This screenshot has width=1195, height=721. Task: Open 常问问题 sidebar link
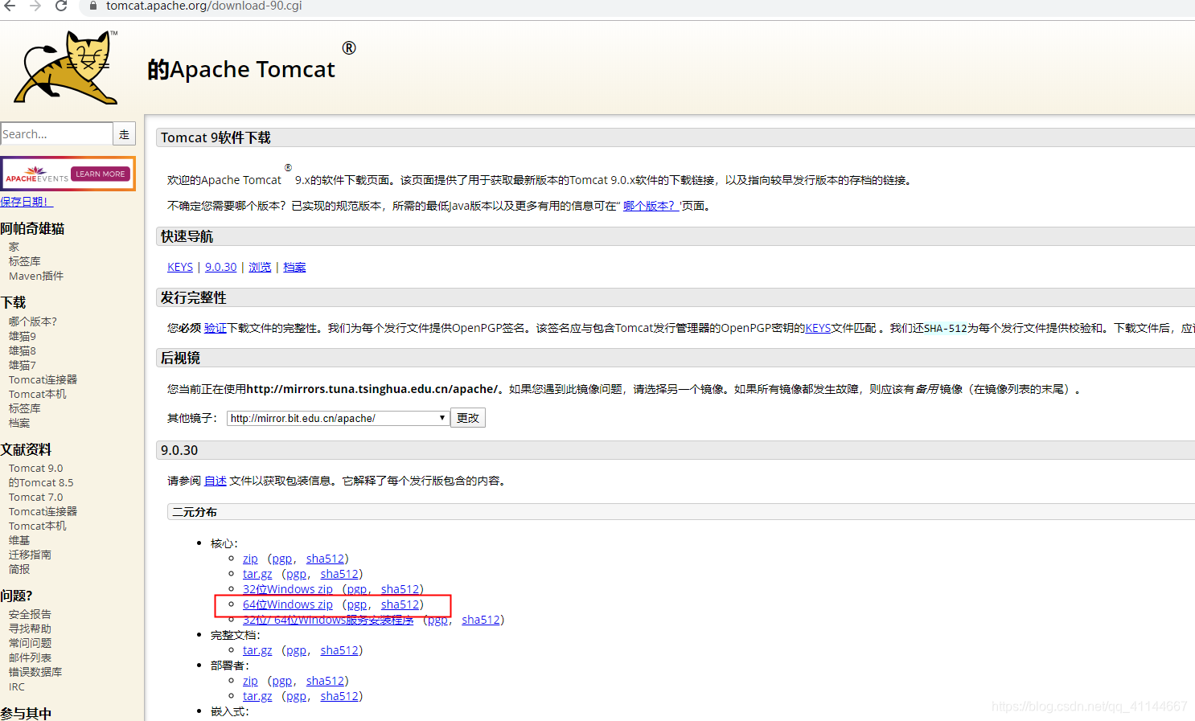click(x=30, y=643)
